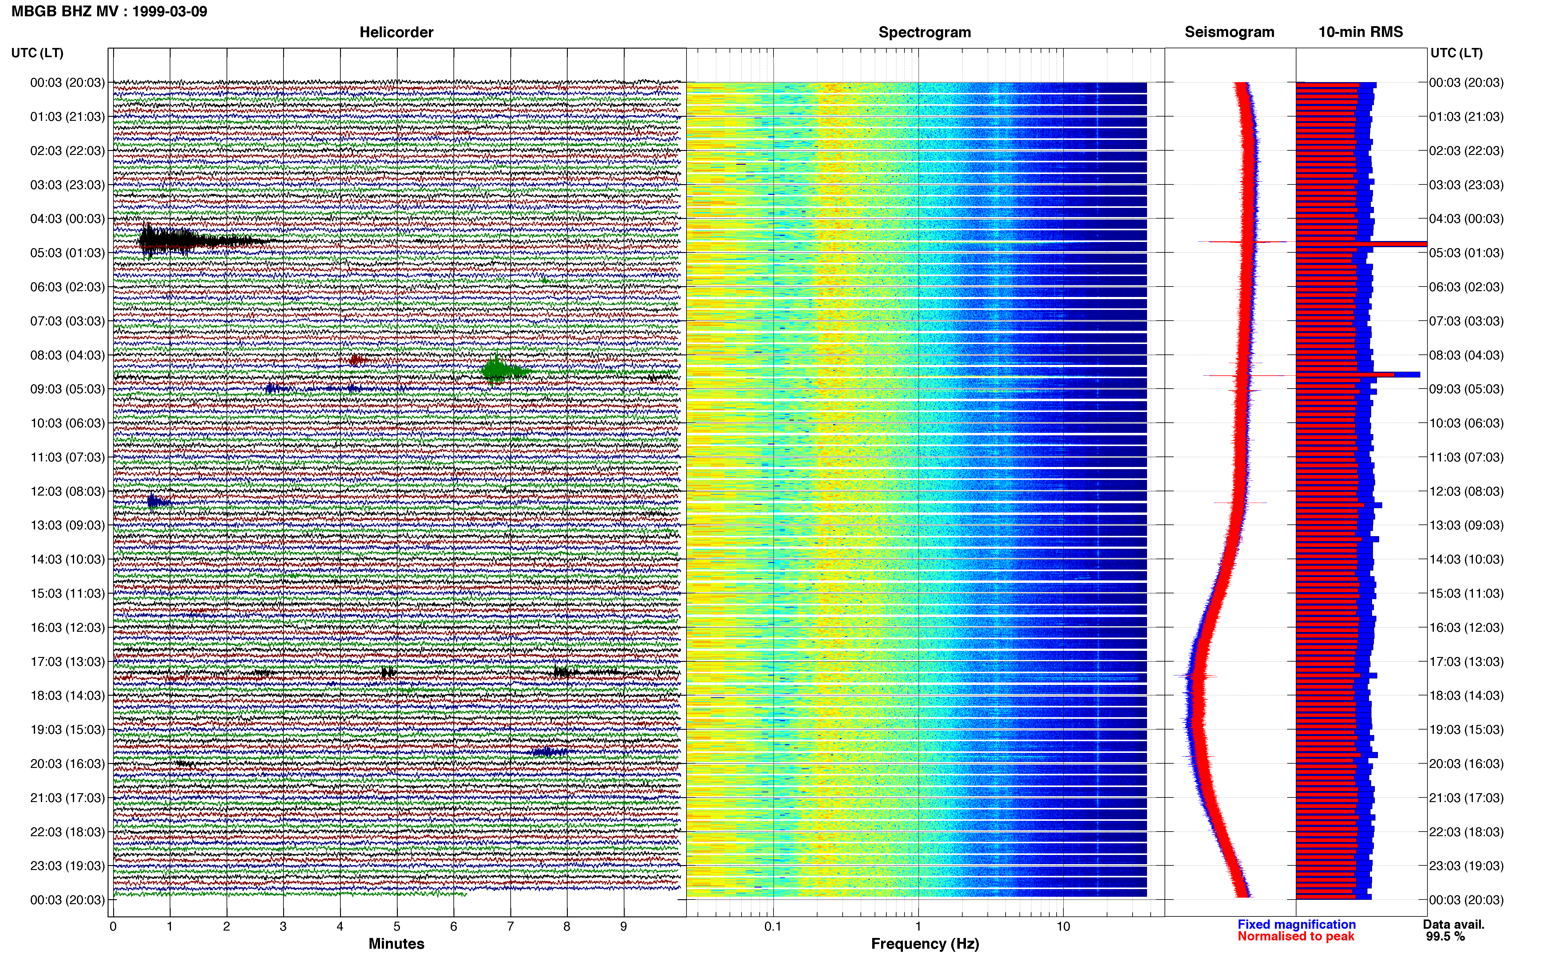Screen dimensions: 1543x965
Task: Click left time label '05:03 (01:03)'
Action: point(68,253)
